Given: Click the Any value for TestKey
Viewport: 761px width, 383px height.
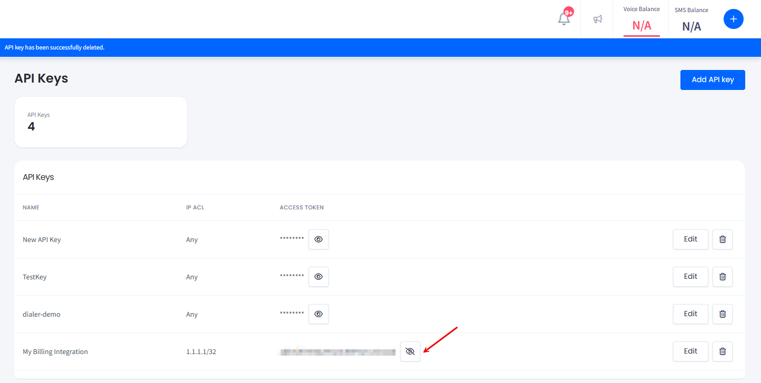Looking at the screenshot, I should (x=192, y=277).
